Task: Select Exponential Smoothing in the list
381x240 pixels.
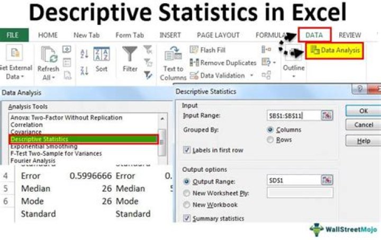Action: click(x=44, y=146)
